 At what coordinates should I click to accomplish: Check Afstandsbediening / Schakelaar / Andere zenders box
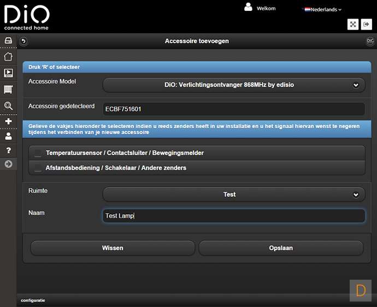(x=38, y=168)
